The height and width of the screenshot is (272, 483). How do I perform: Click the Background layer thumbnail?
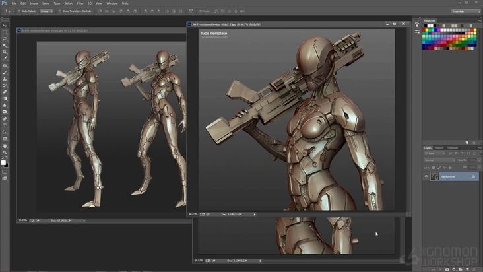pos(435,176)
